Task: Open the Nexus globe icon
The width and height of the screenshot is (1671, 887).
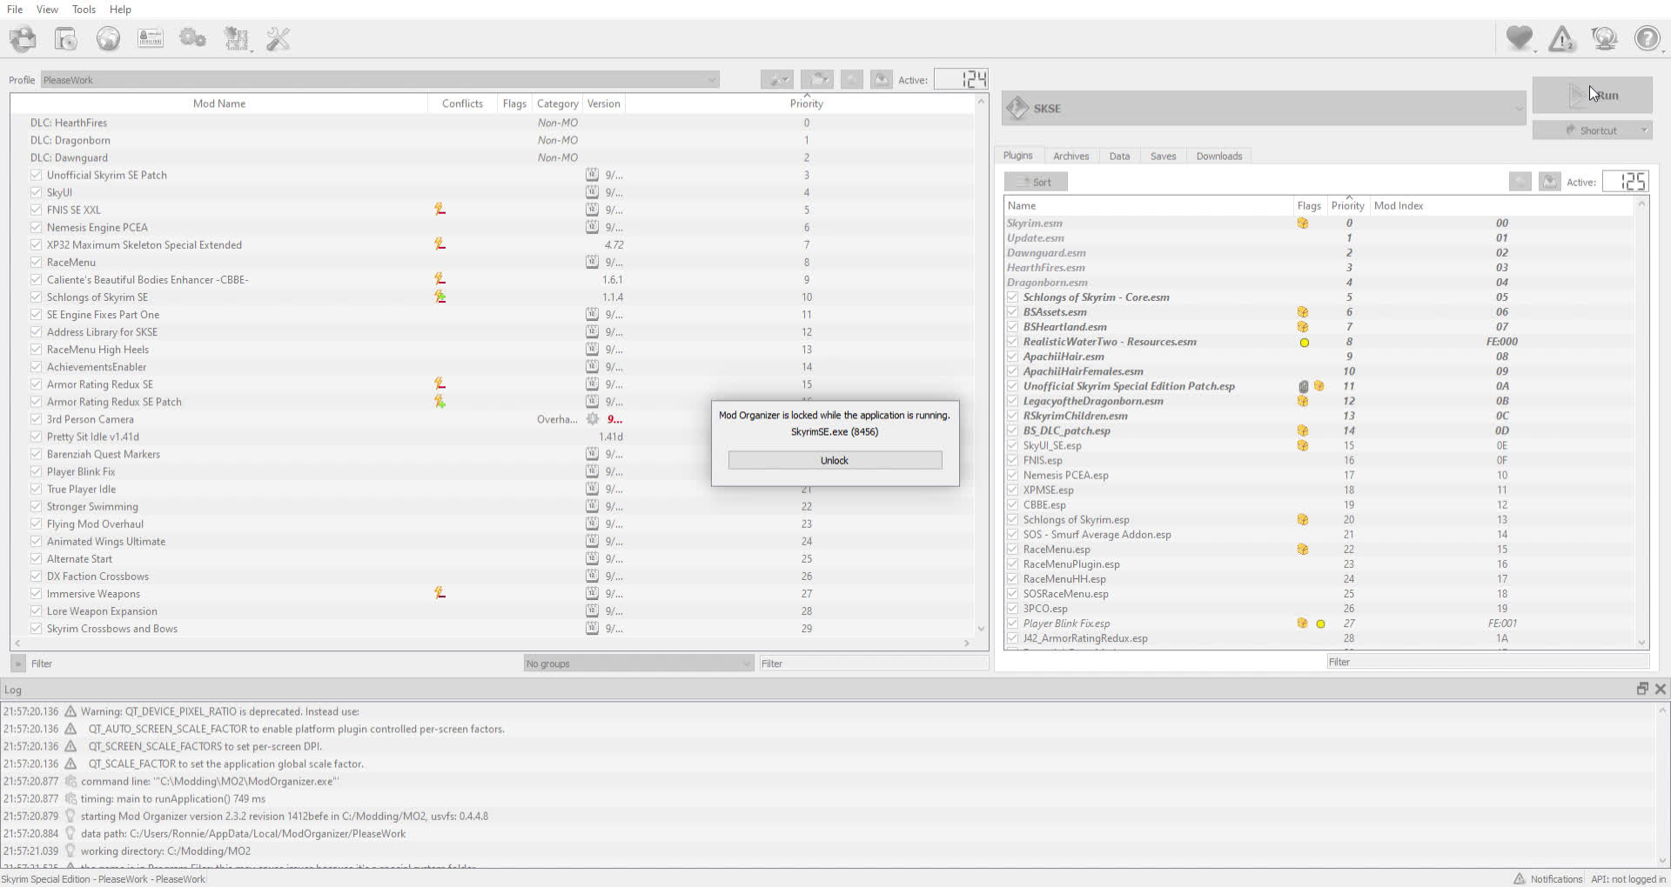Action: point(108,39)
